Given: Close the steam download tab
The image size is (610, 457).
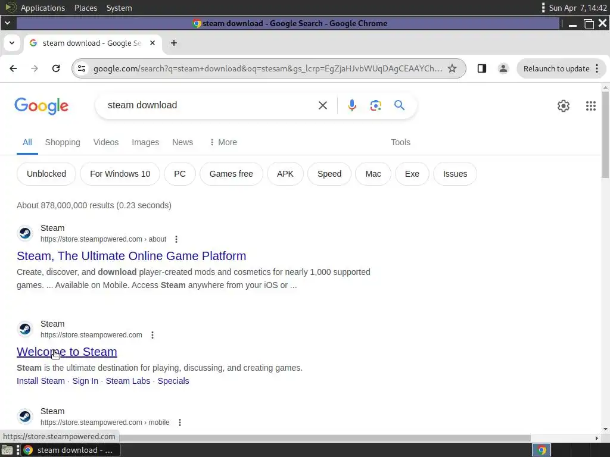Looking at the screenshot, I should [x=152, y=43].
